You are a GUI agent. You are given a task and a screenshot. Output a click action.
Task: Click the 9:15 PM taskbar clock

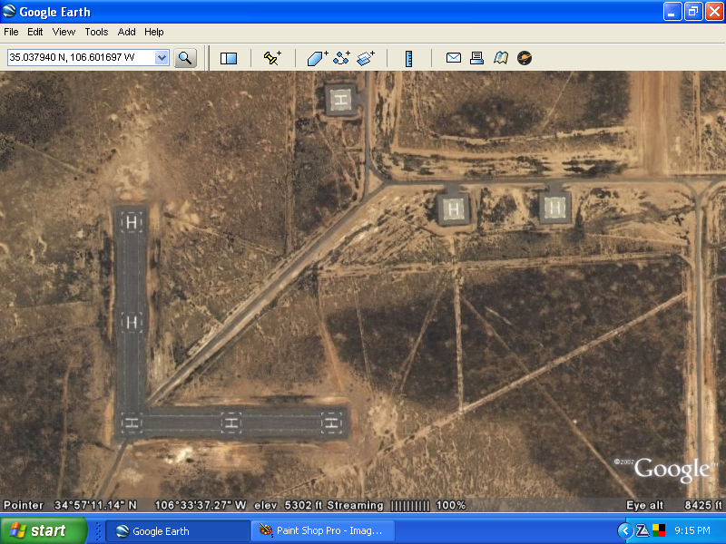[x=692, y=530]
